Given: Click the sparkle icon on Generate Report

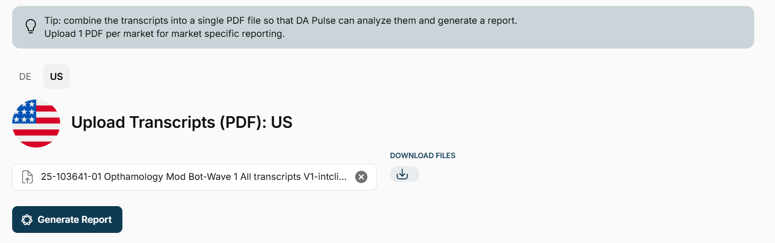Looking at the screenshot, I should point(27,220).
